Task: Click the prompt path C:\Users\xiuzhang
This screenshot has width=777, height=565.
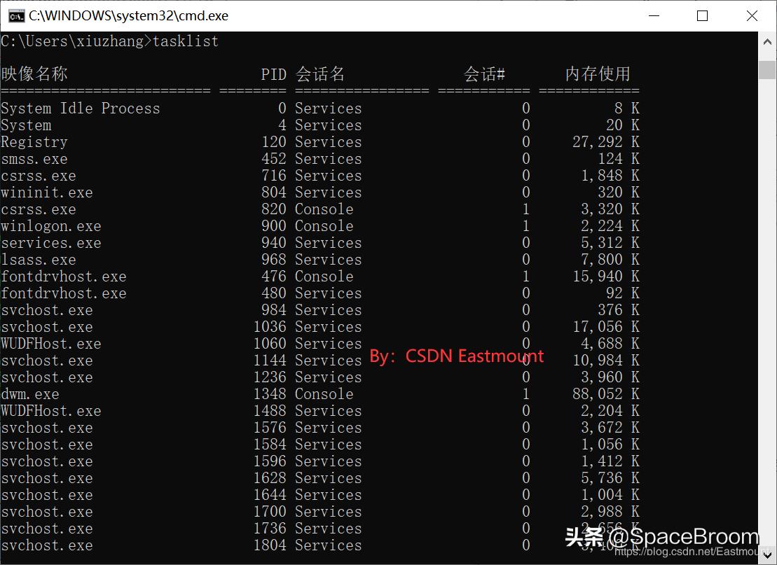Action: pos(72,41)
